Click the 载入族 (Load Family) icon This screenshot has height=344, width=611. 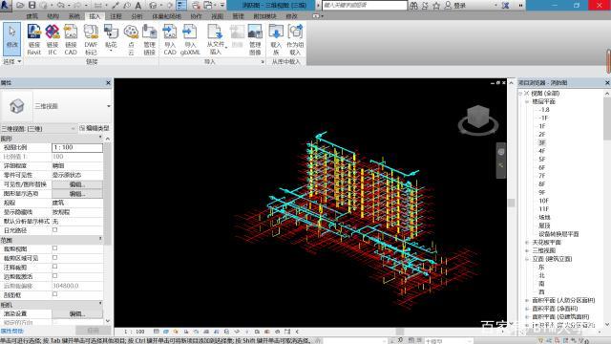pos(276,39)
